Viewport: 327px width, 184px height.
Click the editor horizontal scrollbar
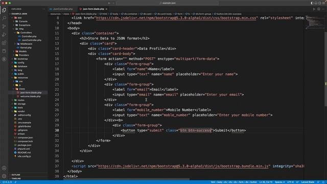click(126, 179)
